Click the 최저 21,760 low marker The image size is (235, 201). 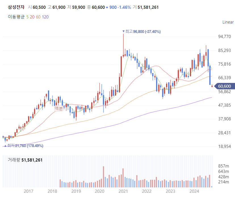coord(24,146)
